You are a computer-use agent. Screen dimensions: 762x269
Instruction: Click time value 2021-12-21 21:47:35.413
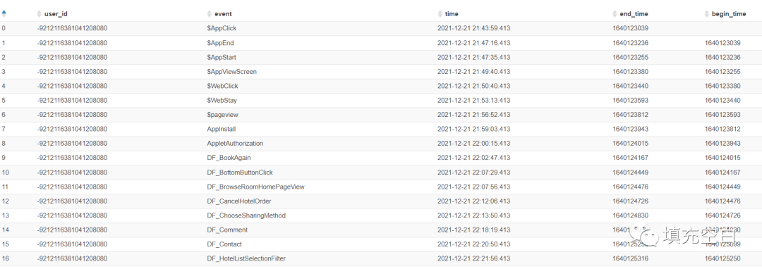(x=474, y=57)
